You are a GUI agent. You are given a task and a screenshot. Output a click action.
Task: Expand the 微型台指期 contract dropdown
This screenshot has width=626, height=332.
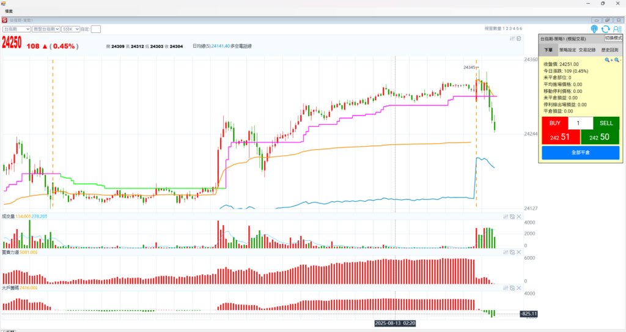(46, 29)
